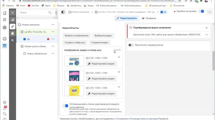Open notifications bell with red badge

pos(5,108)
